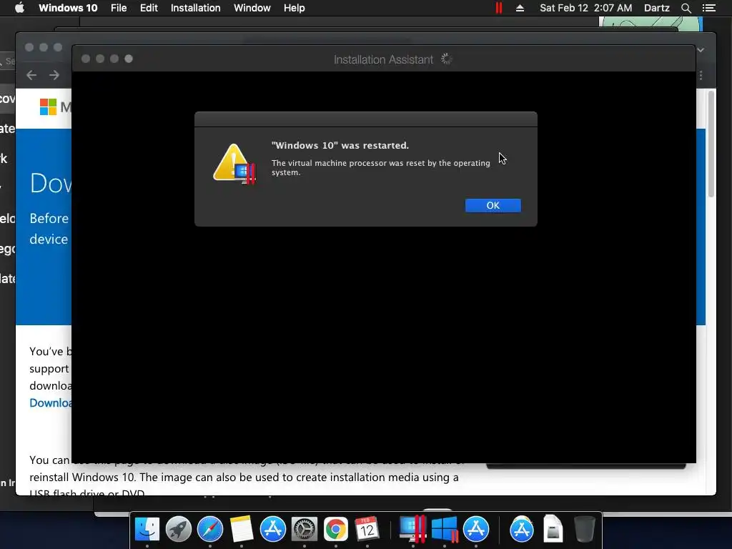732x549 pixels.
Task: Open the Help menu
Action: pyautogui.click(x=294, y=8)
